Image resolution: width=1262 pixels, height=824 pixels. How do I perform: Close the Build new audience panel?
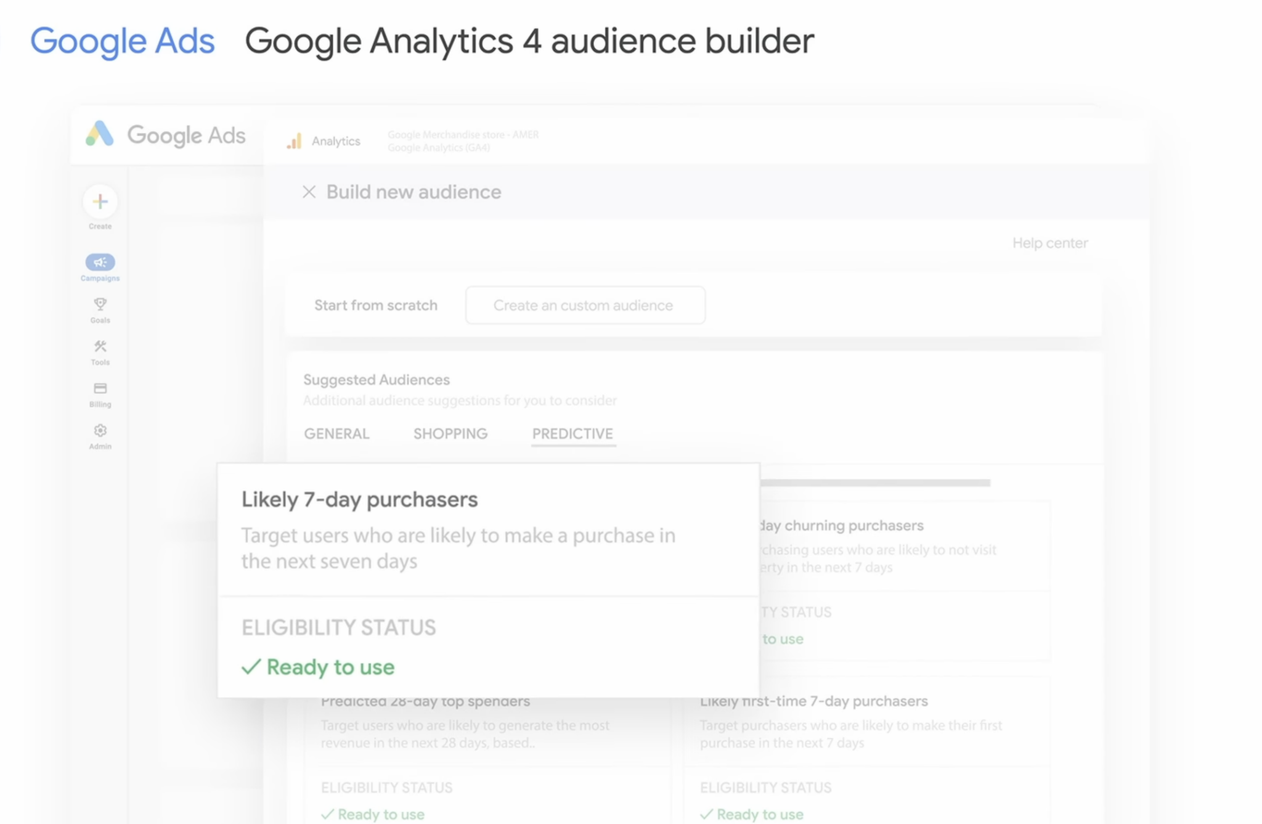click(x=309, y=192)
